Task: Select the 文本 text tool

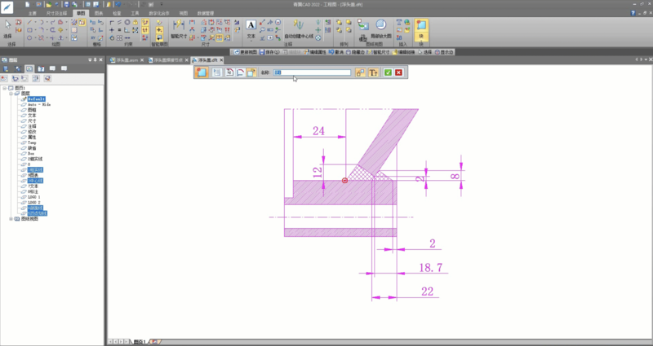Action: [251, 27]
